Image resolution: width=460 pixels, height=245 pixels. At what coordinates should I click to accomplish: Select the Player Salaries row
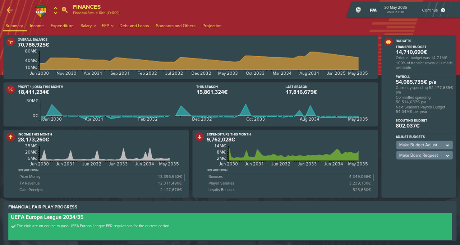point(289,183)
